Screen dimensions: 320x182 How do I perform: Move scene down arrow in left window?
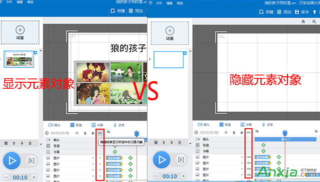22,143
